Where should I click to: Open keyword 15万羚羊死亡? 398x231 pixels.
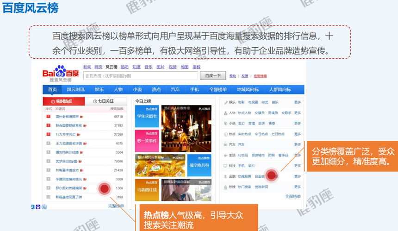point(66,135)
